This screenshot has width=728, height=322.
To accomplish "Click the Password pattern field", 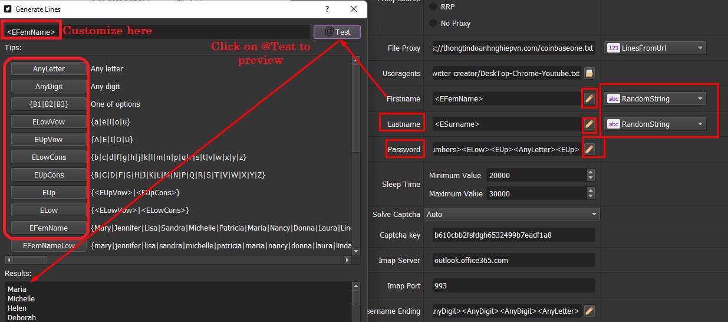I will point(507,150).
